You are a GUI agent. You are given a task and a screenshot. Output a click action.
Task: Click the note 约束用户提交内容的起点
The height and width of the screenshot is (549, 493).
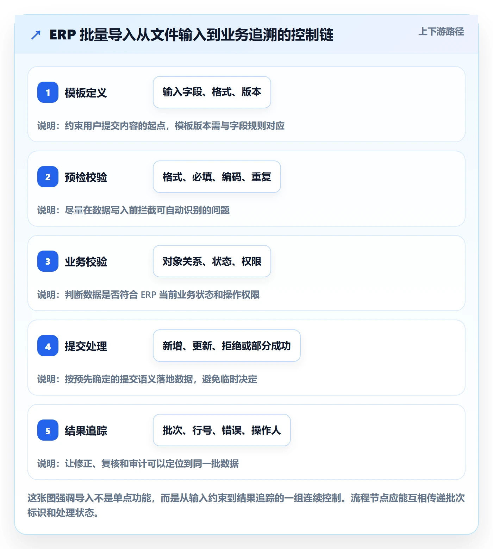coord(161,126)
